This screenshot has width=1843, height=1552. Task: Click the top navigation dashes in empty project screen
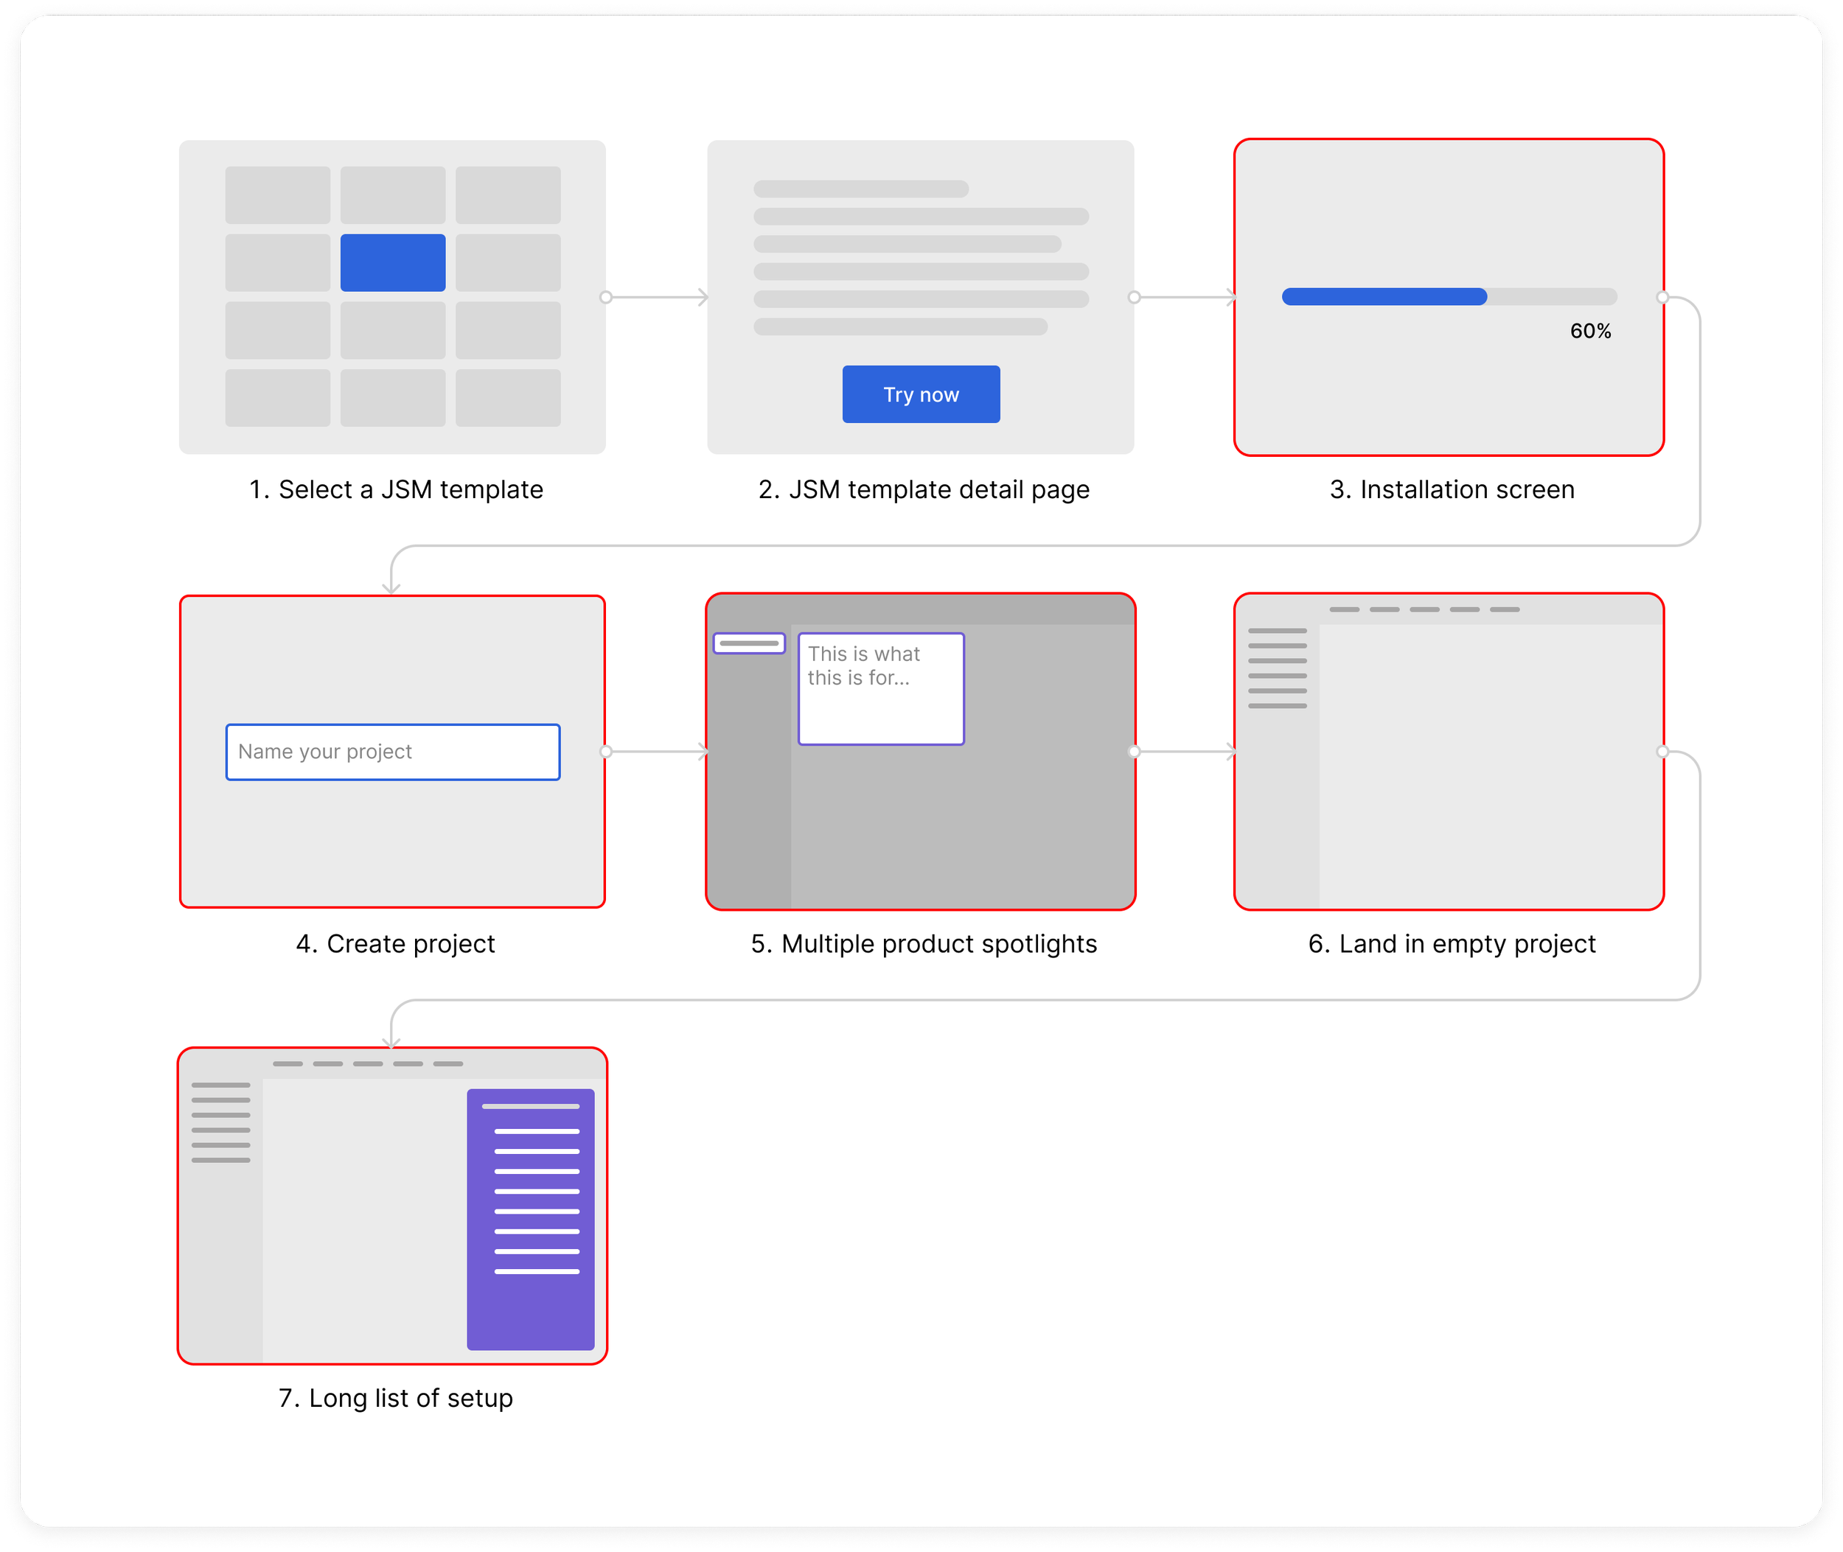pyautogui.click(x=1424, y=609)
